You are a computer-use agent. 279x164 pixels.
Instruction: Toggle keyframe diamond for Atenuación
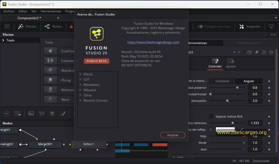pos(269,101)
